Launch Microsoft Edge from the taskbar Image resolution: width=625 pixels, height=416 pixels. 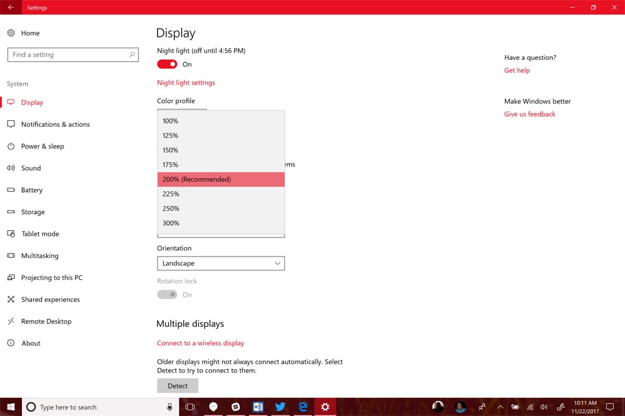click(302, 406)
